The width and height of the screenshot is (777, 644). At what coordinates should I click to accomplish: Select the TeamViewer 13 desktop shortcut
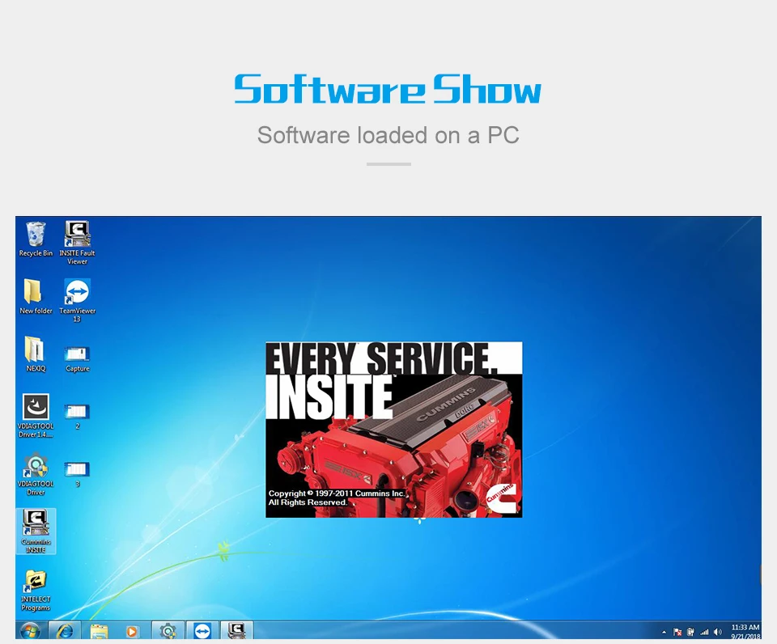[78, 301]
